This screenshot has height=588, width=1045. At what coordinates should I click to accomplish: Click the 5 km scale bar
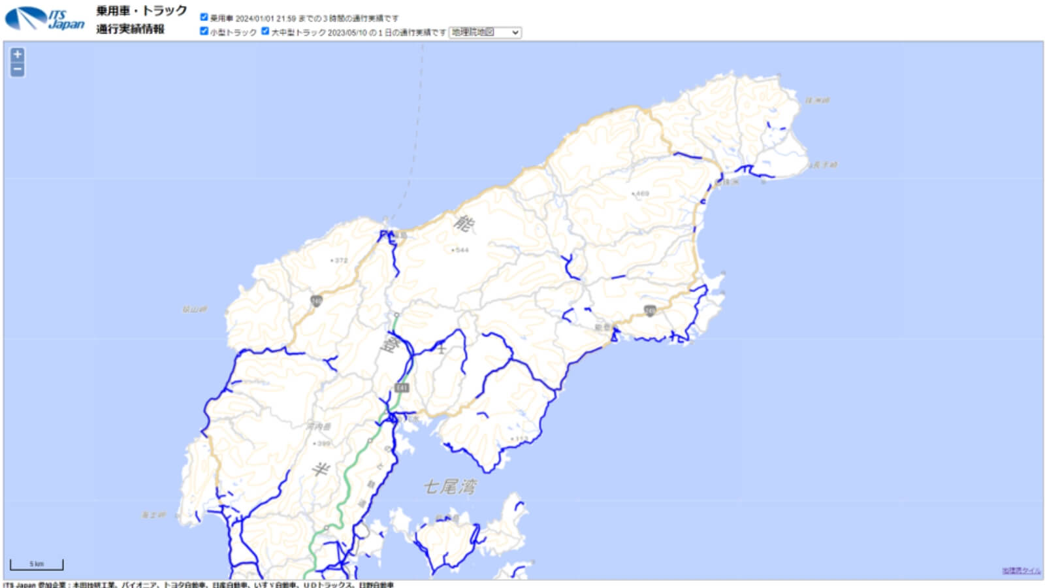pos(37,564)
